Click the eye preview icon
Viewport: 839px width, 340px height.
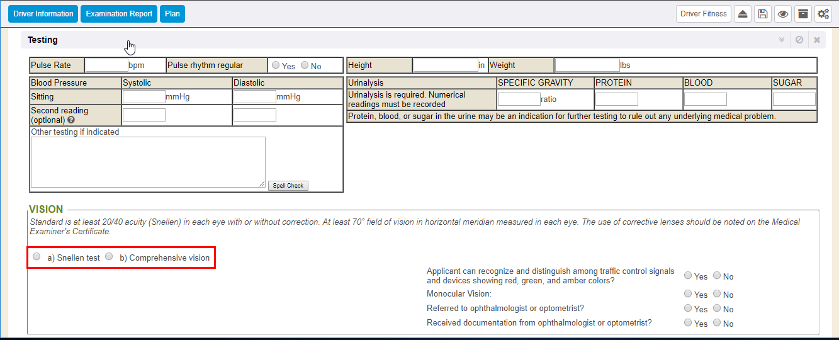tap(783, 14)
